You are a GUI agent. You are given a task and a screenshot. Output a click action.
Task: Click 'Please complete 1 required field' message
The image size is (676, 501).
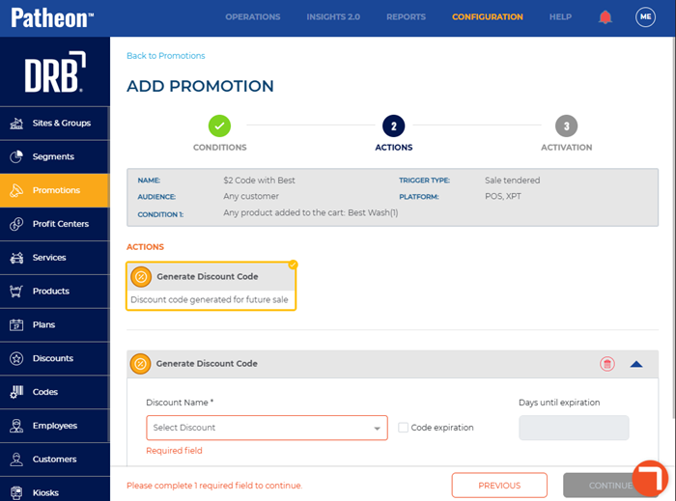tap(214, 486)
